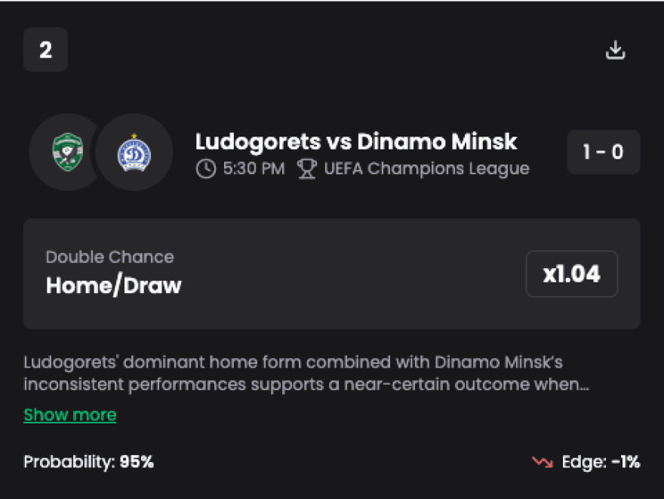Click the UEFA Champions League label

click(426, 168)
